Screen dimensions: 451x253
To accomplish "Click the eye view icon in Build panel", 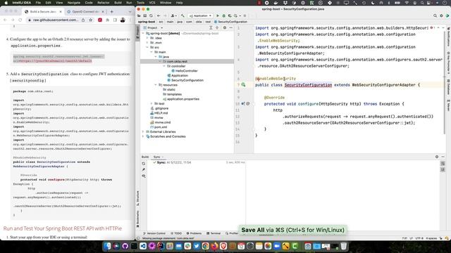I will (x=144, y=176).
